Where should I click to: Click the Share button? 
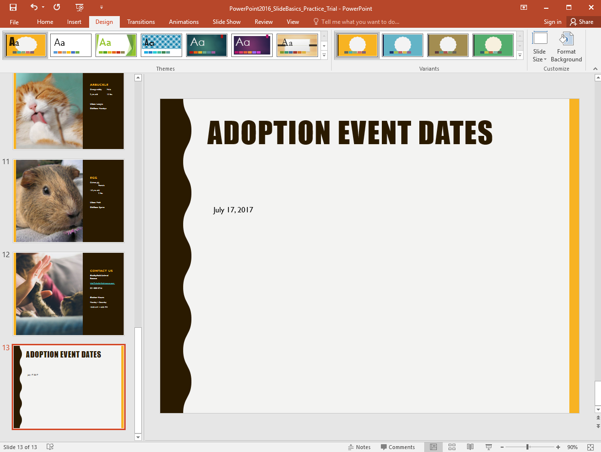pyautogui.click(x=582, y=22)
